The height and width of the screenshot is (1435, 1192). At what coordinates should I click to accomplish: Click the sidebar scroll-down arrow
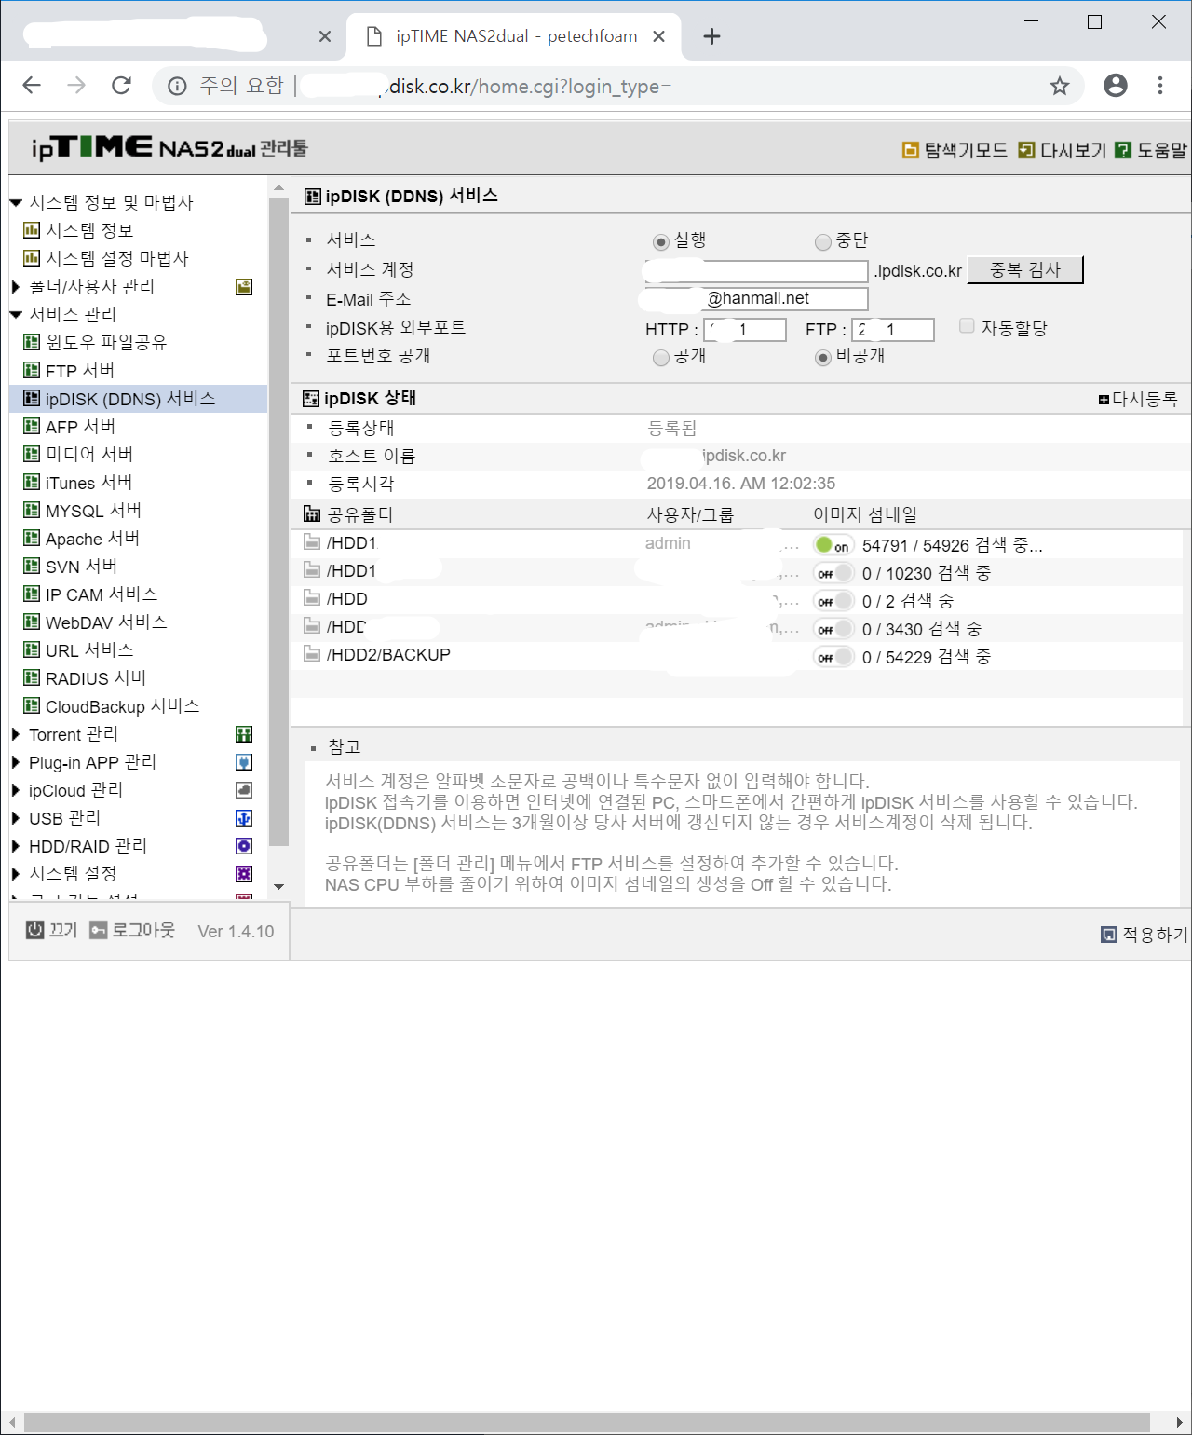pos(278,887)
